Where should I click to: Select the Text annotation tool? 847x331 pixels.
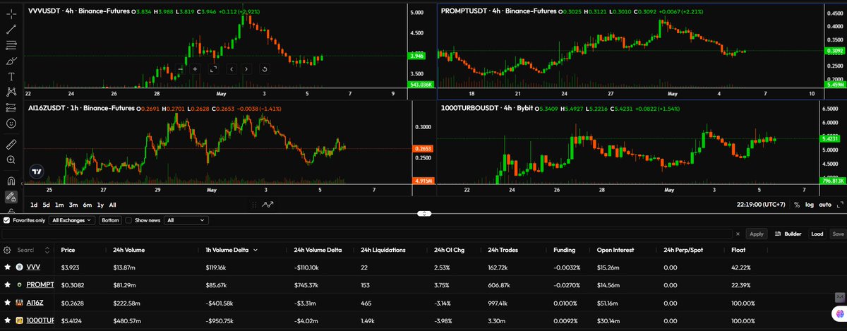11,76
